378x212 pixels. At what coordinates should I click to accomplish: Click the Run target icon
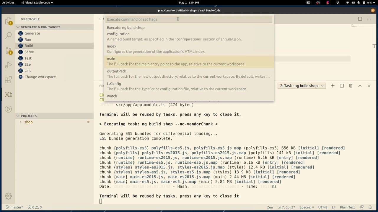click(x=20, y=39)
